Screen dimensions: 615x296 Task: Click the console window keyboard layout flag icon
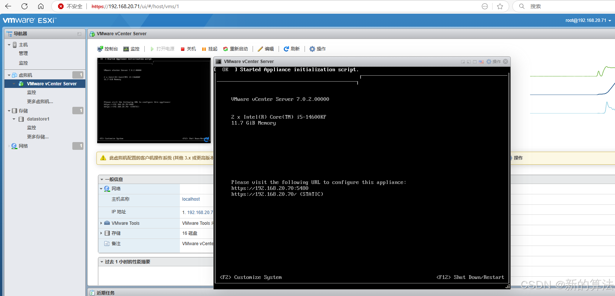(481, 62)
